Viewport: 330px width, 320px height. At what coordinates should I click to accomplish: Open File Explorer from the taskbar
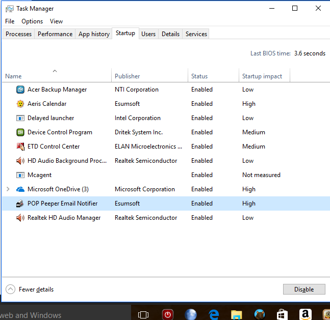[x=236, y=315]
